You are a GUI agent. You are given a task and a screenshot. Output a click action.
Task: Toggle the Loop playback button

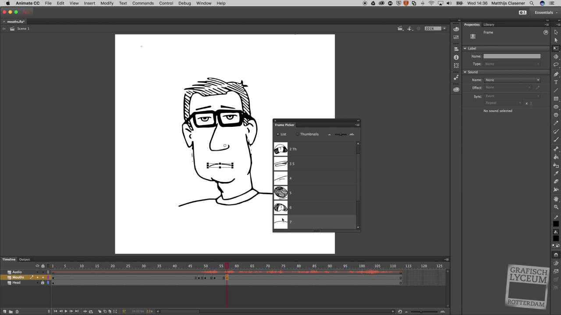pos(91,311)
